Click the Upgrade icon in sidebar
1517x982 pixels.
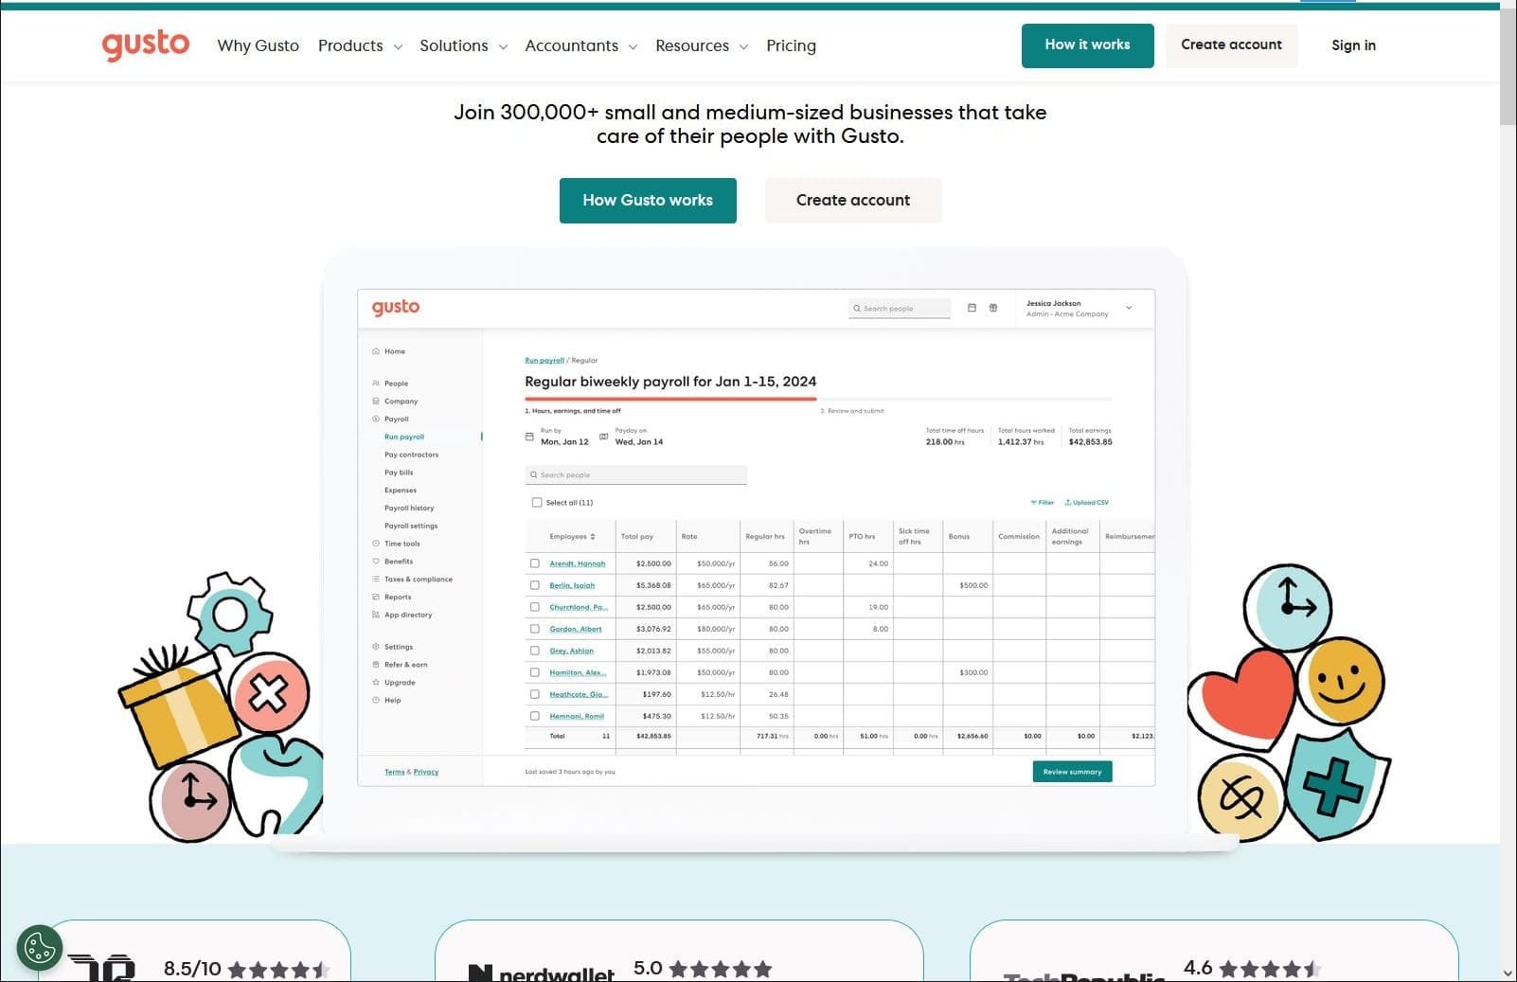click(x=376, y=683)
